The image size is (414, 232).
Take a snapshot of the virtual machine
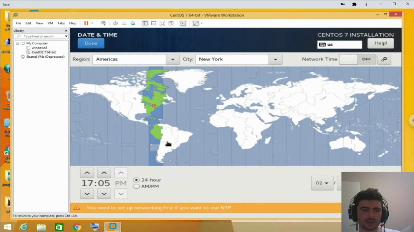tap(115, 23)
